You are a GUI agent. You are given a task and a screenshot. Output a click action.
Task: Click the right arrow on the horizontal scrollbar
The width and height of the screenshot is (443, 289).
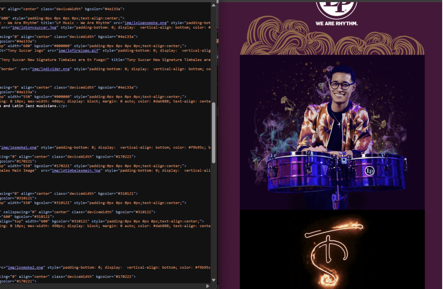(x=207, y=286)
